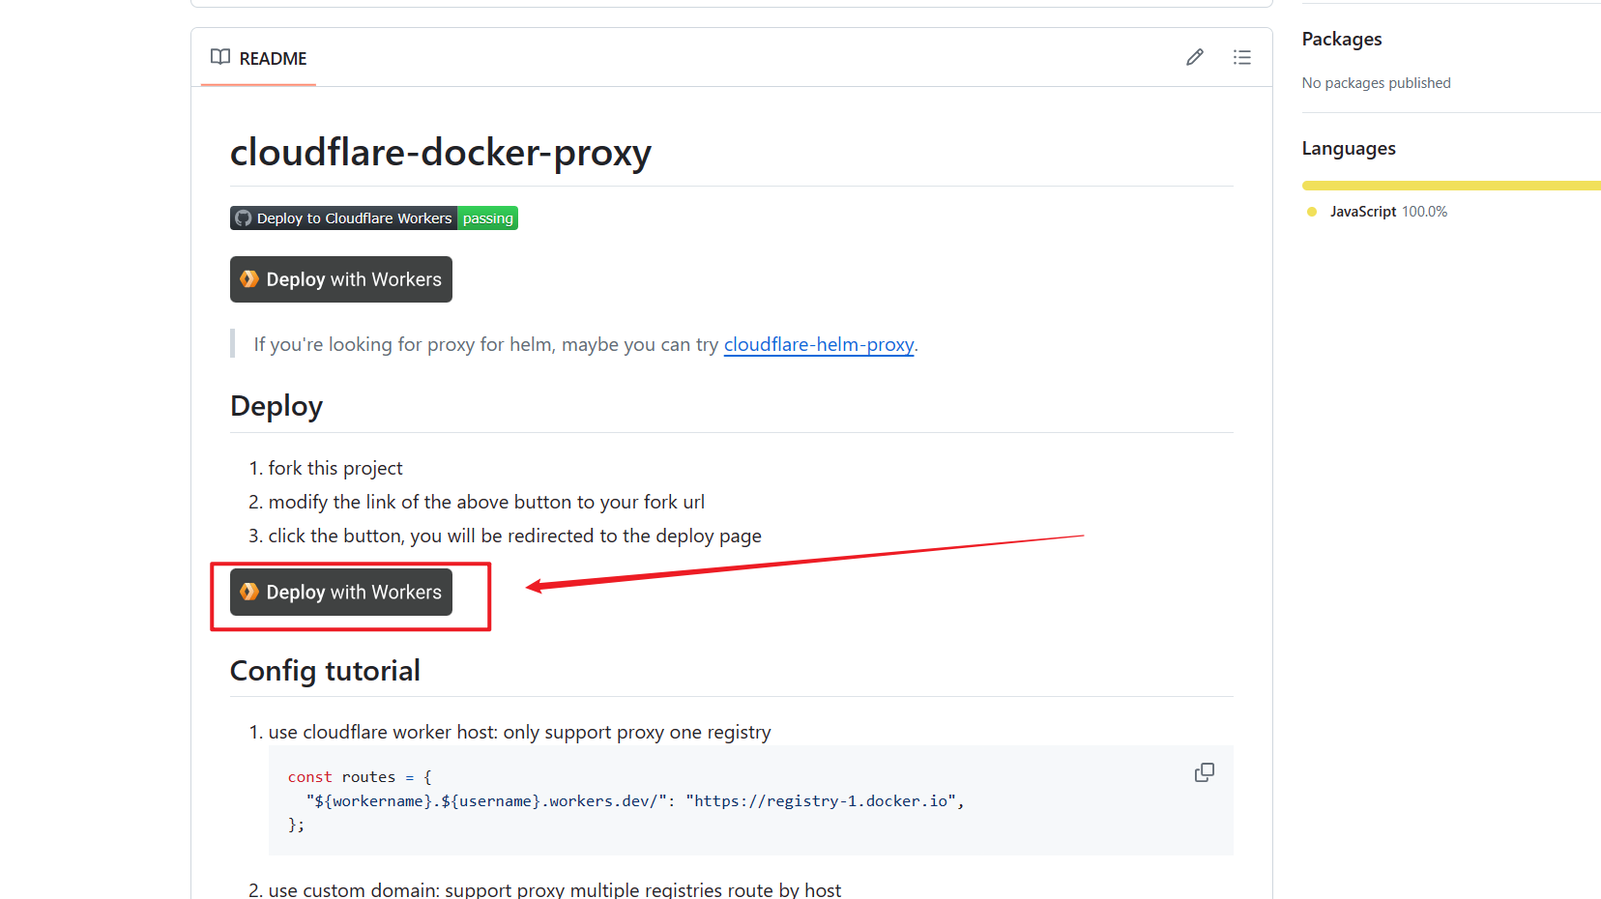Open the README outline list icon
This screenshot has height=899, width=1601.
pyautogui.click(x=1242, y=57)
